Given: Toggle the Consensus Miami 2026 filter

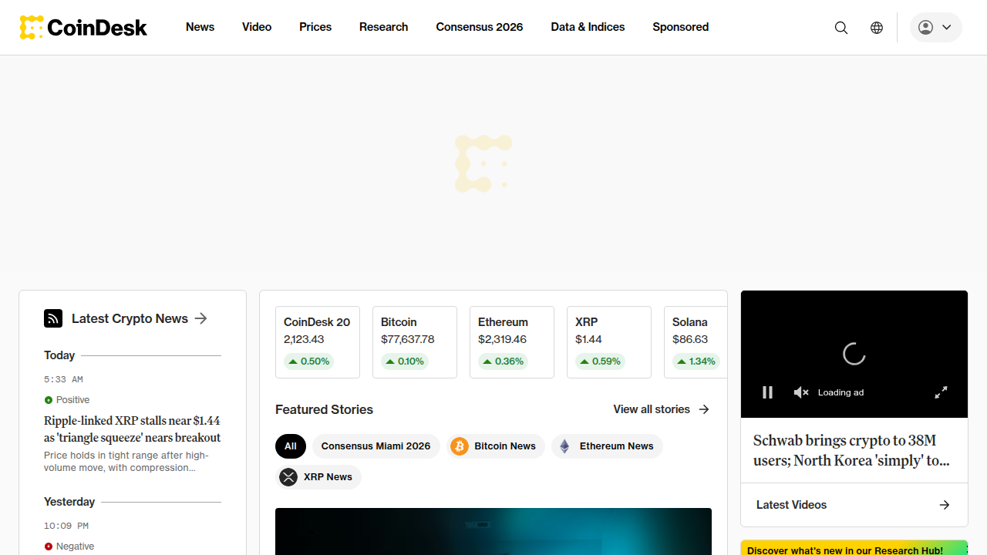Looking at the screenshot, I should point(376,446).
